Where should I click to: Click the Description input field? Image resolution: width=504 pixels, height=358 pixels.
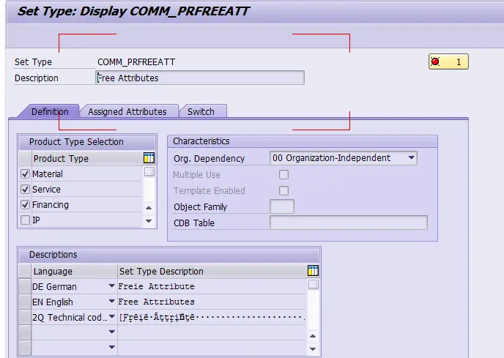pyautogui.click(x=200, y=78)
